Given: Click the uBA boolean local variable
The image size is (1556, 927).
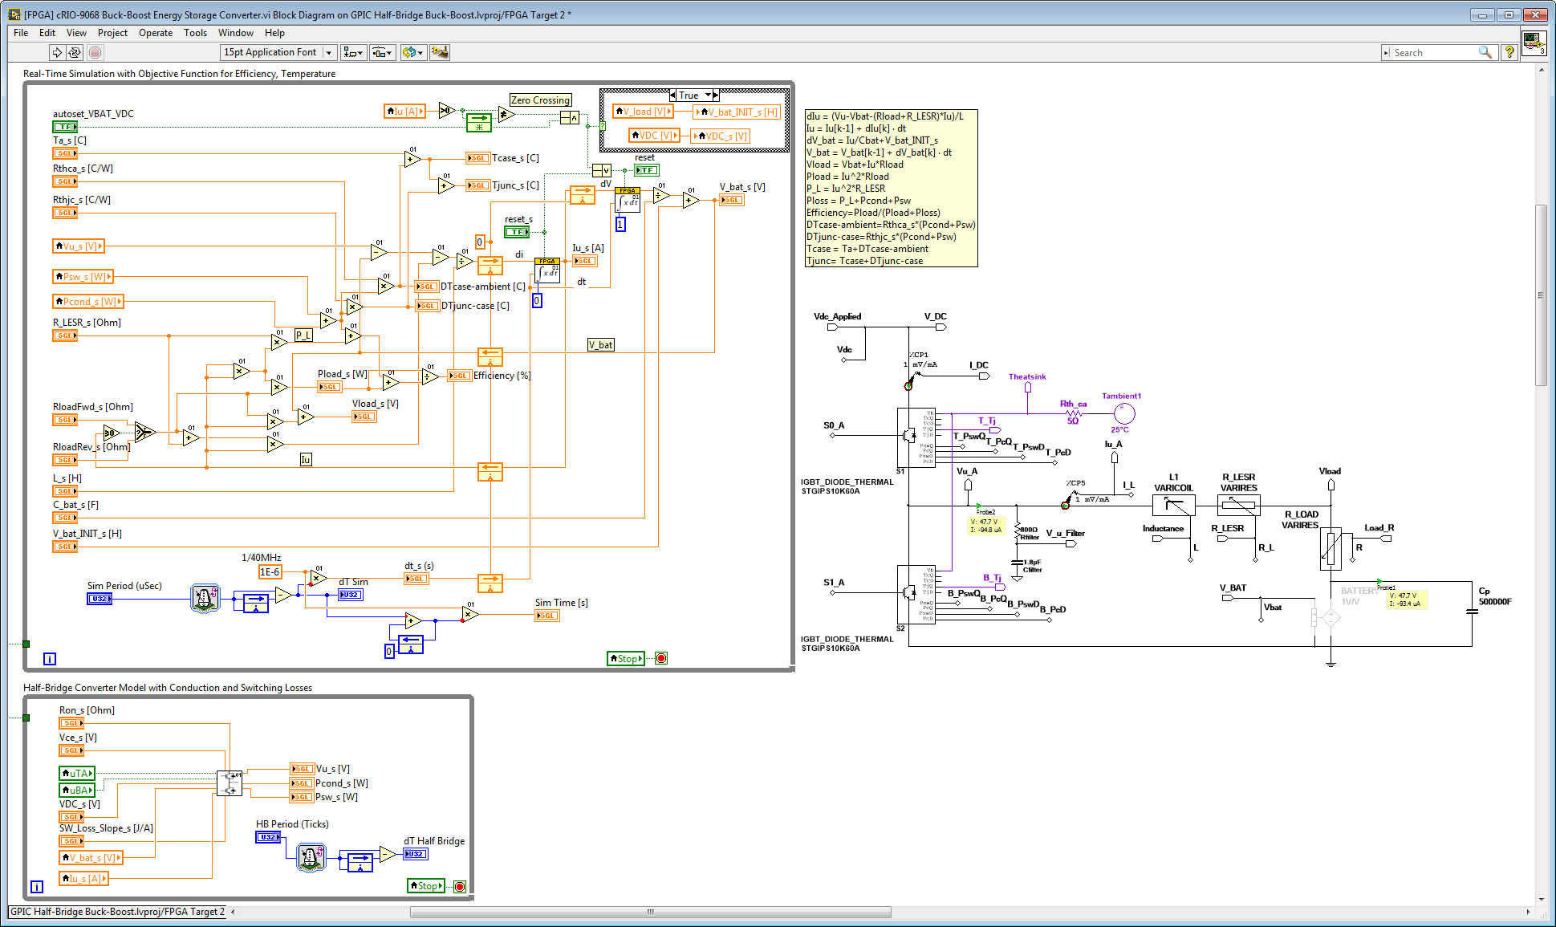Looking at the screenshot, I should 77,791.
